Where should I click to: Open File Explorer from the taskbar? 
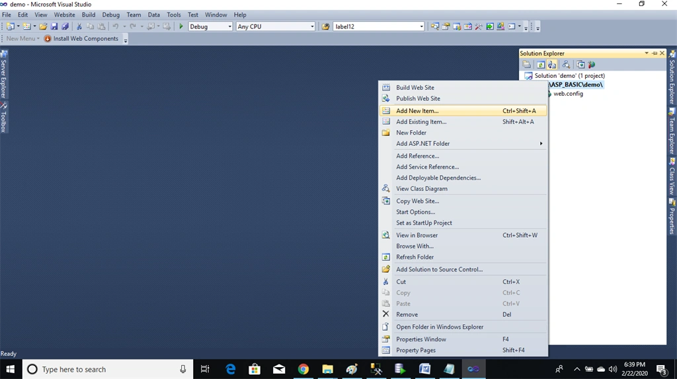pyautogui.click(x=327, y=369)
